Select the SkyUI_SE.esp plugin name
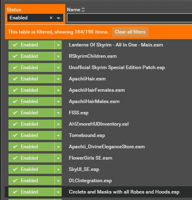 point(84,169)
